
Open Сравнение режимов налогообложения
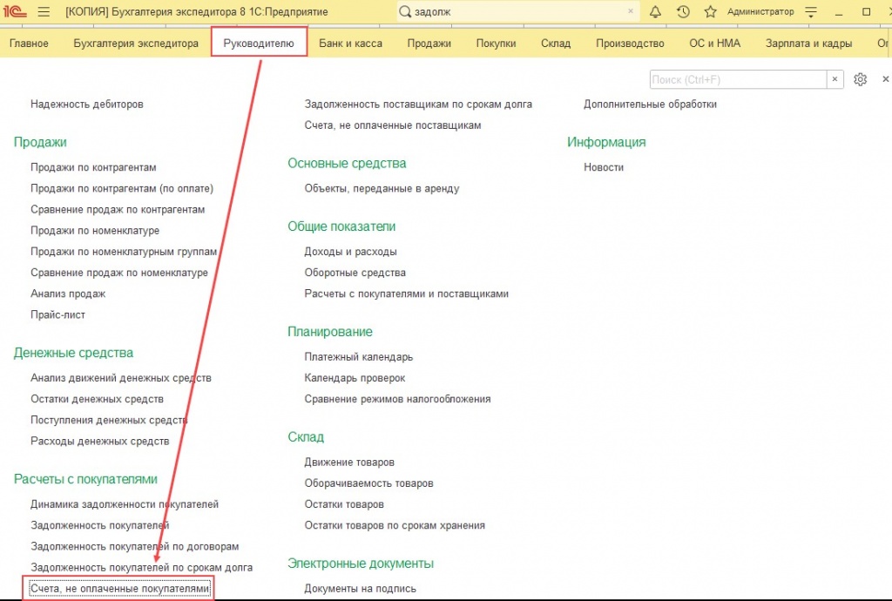(397, 399)
